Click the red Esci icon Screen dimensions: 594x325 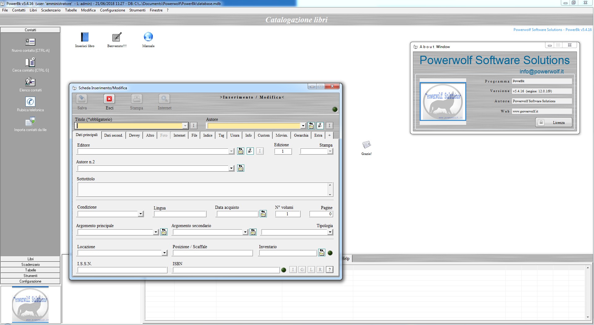(109, 99)
